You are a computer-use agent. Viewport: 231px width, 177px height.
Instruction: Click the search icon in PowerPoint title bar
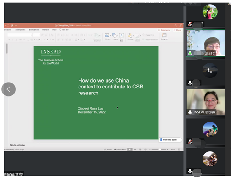point(175,25)
